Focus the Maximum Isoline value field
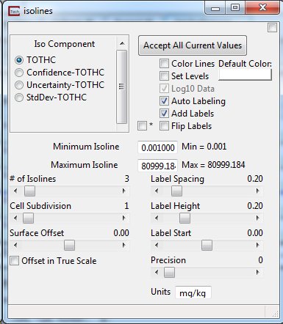 coord(157,166)
